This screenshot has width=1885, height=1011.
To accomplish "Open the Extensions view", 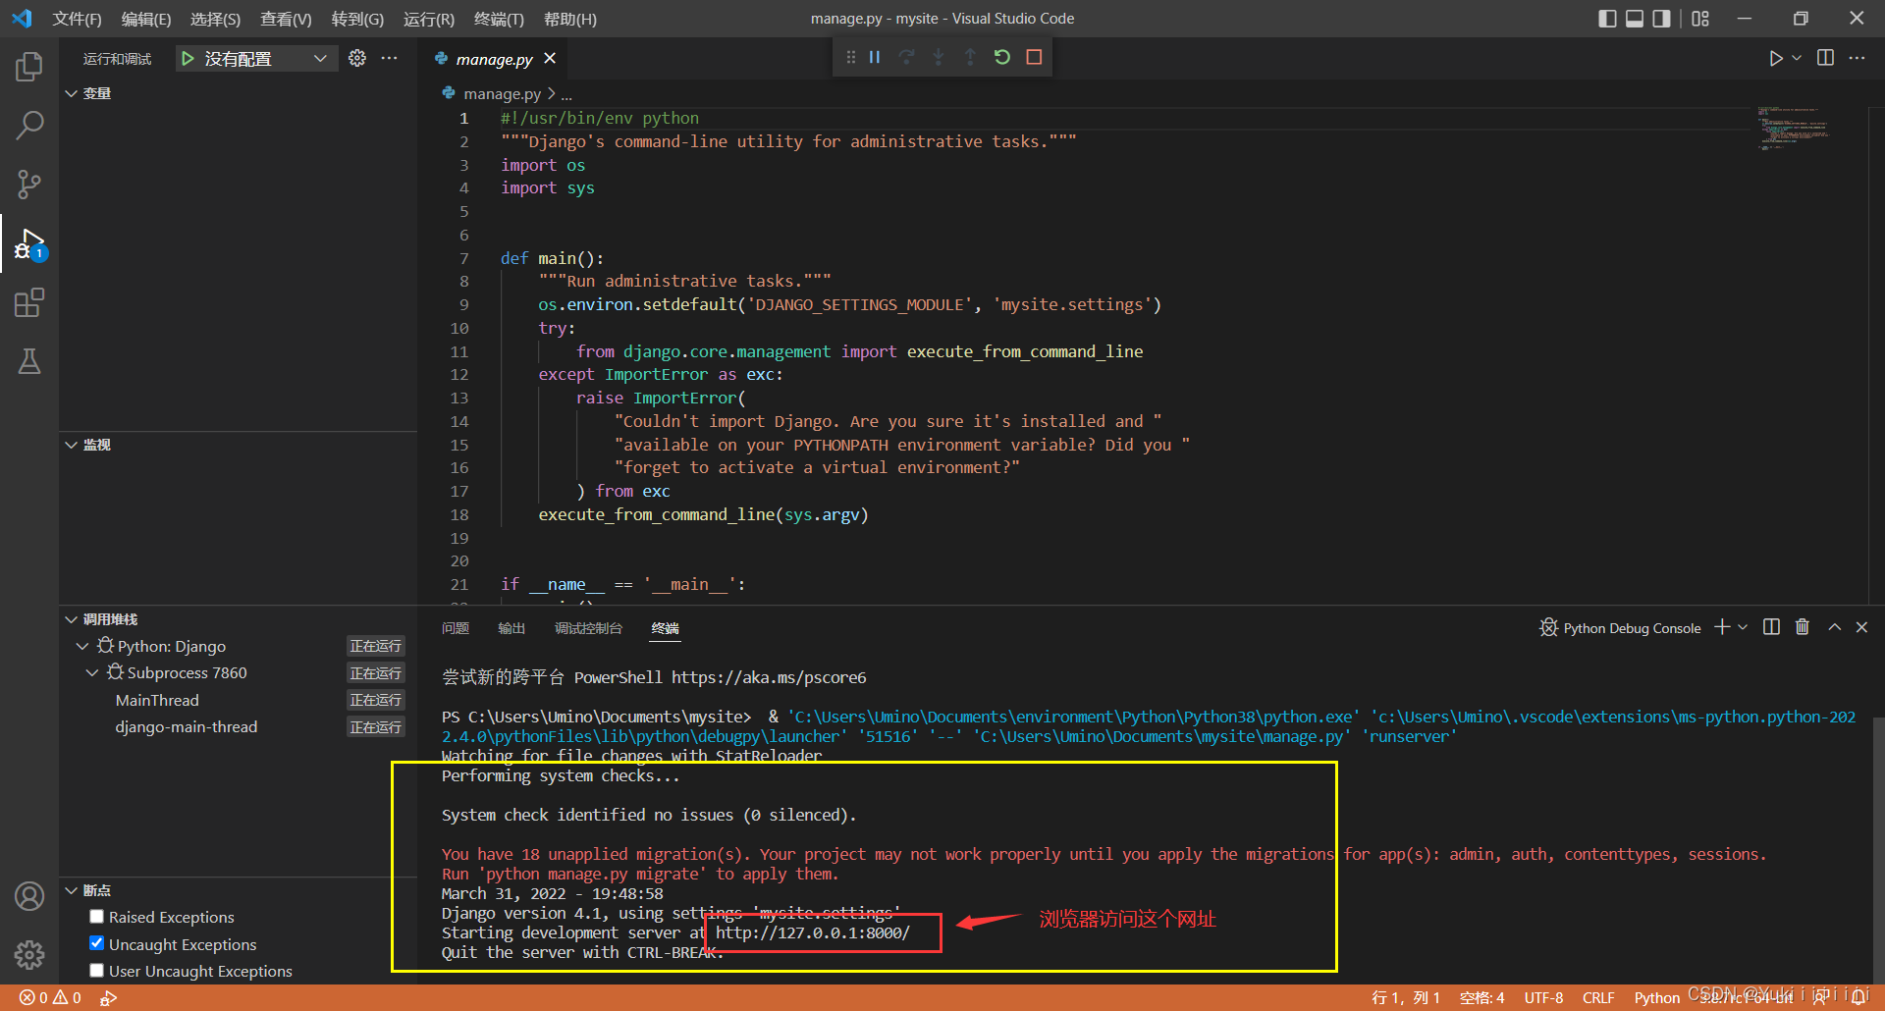I will (x=29, y=302).
